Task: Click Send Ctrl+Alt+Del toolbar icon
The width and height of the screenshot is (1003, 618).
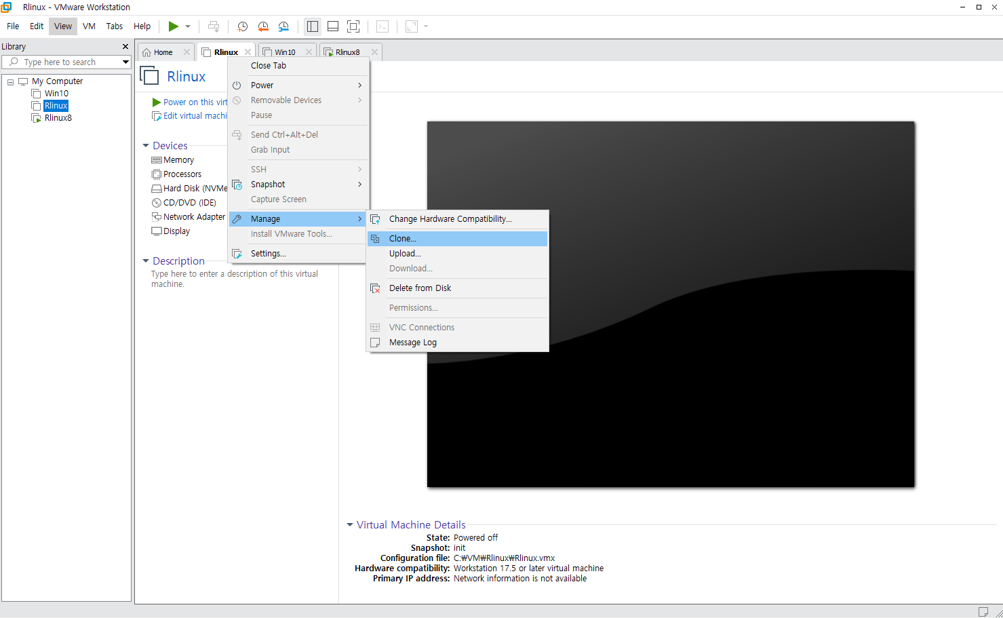Action: tap(214, 26)
